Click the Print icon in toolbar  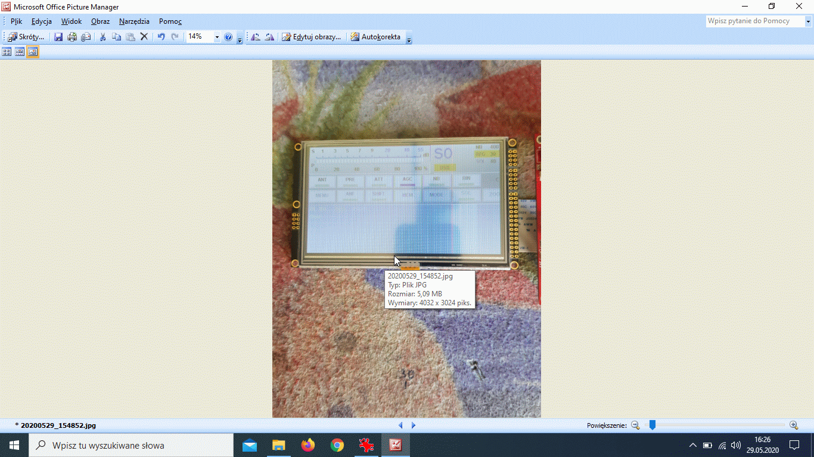pyautogui.click(x=72, y=37)
